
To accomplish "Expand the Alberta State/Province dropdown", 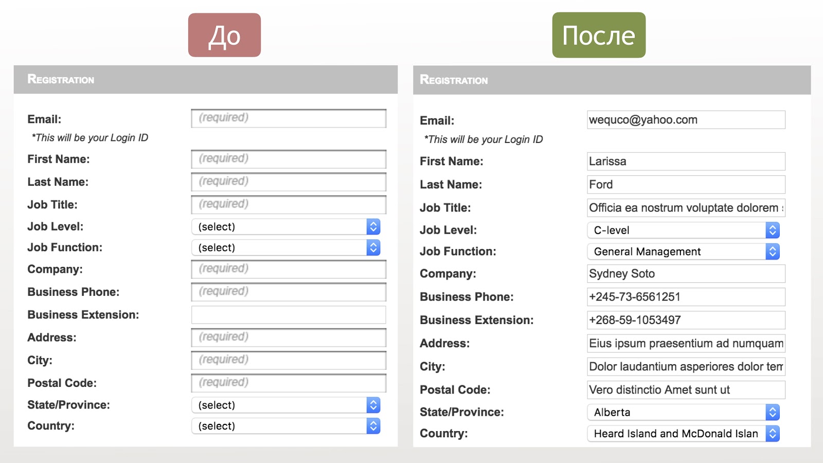I will pyautogui.click(x=683, y=413).
